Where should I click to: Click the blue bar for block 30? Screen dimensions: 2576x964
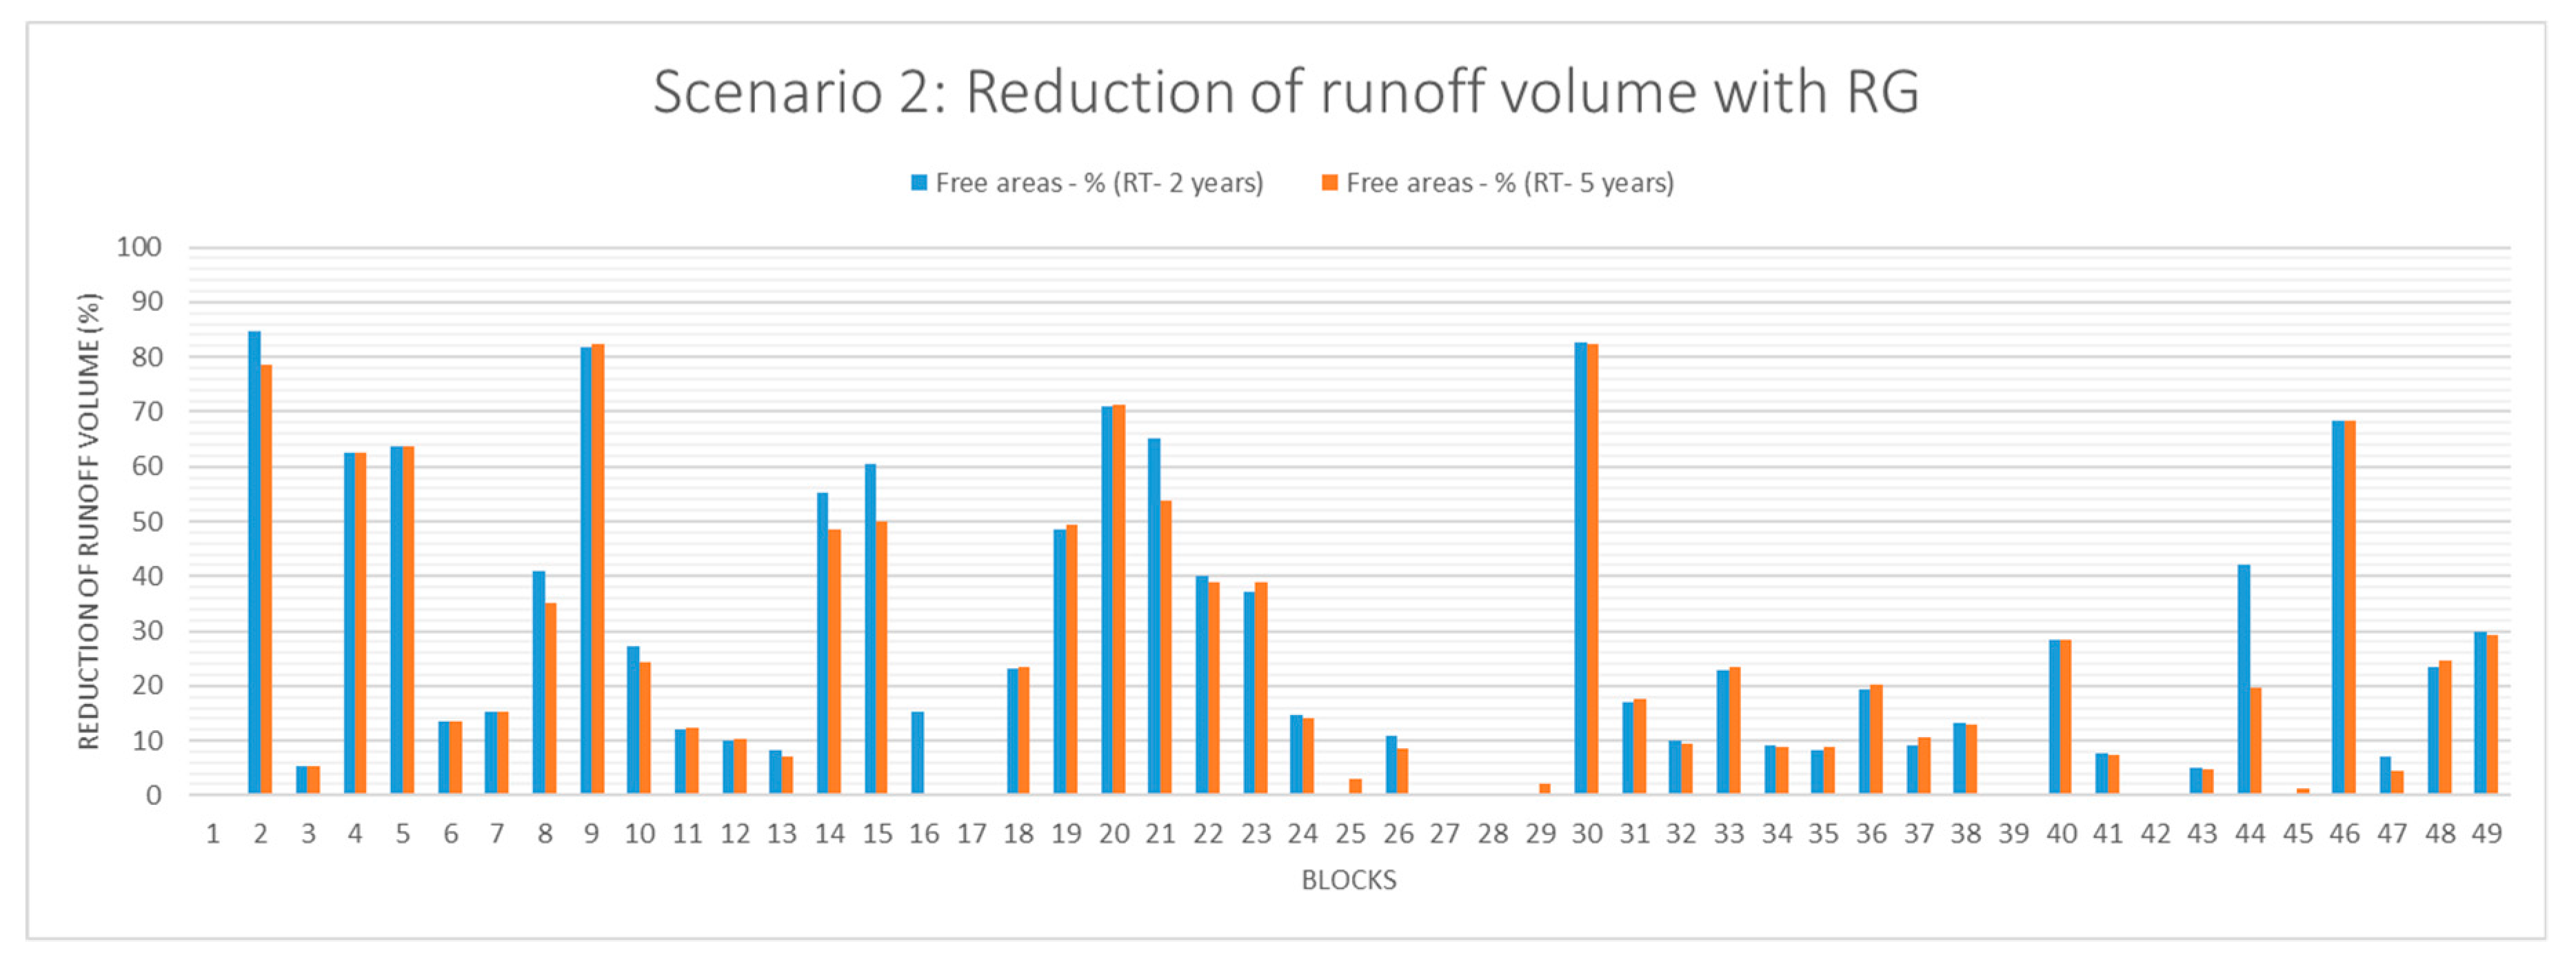point(1580,568)
